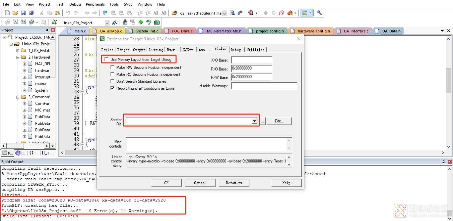Open the Flash menu

[60, 4]
